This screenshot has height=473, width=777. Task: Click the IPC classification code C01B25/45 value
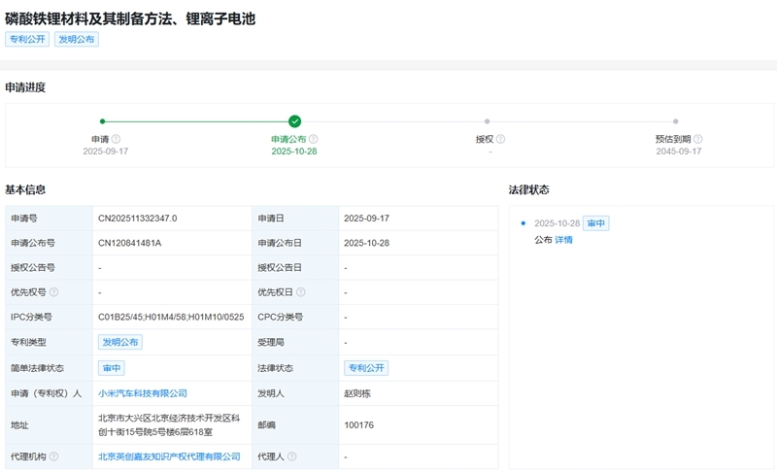pos(120,317)
